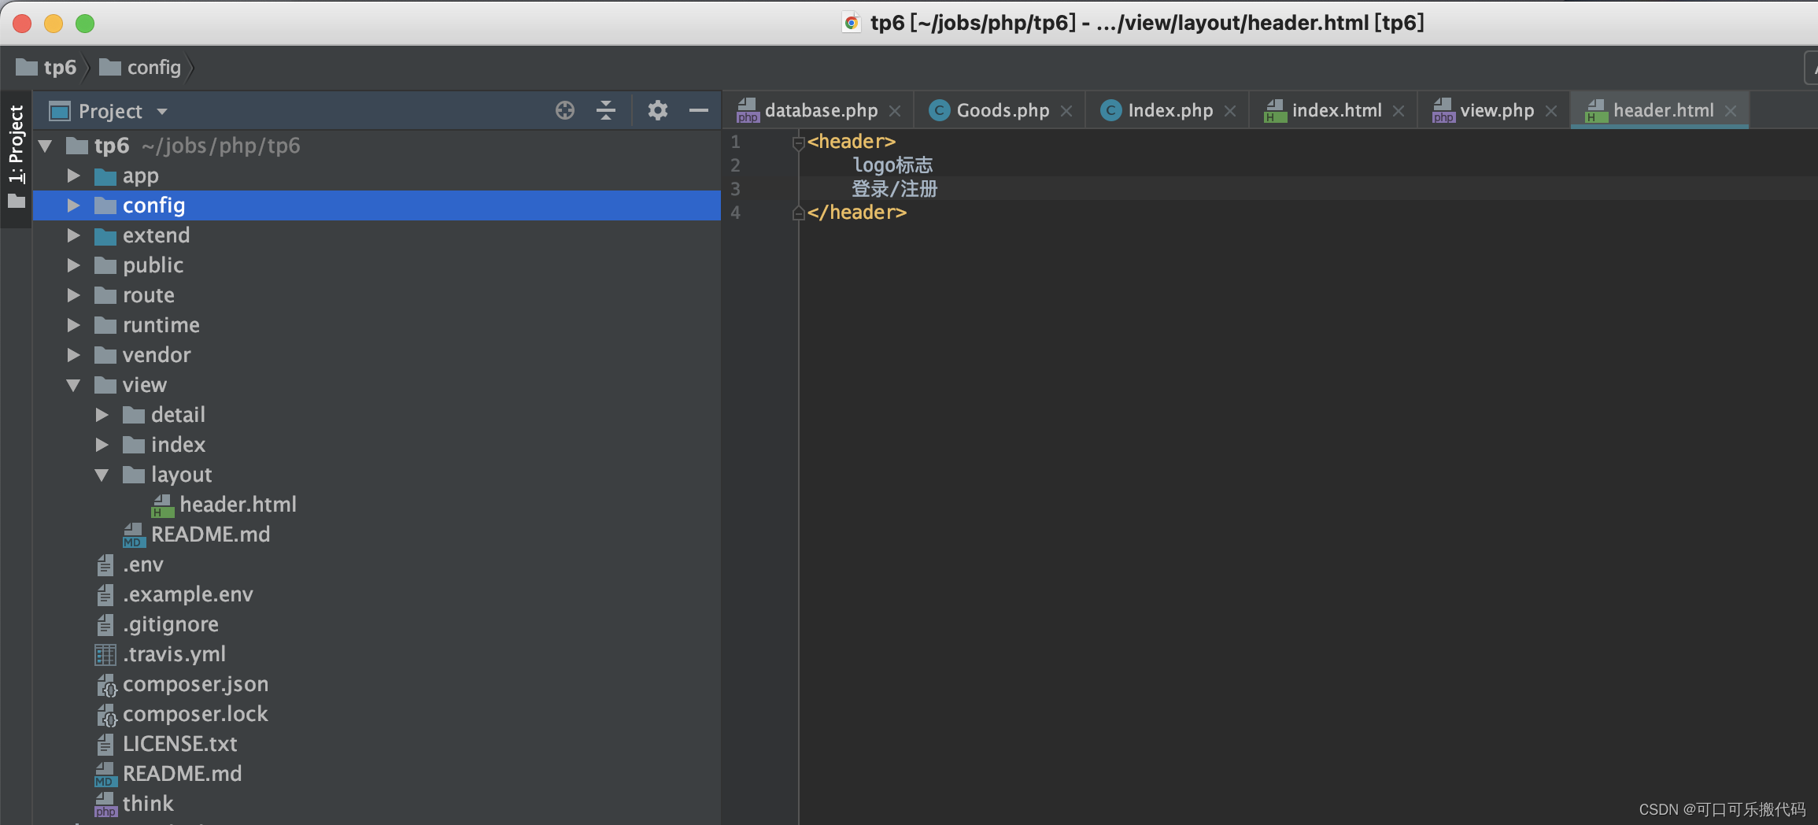Image resolution: width=1818 pixels, height=825 pixels.
Task: Close the index.html tab
Action: (1399, 111)
